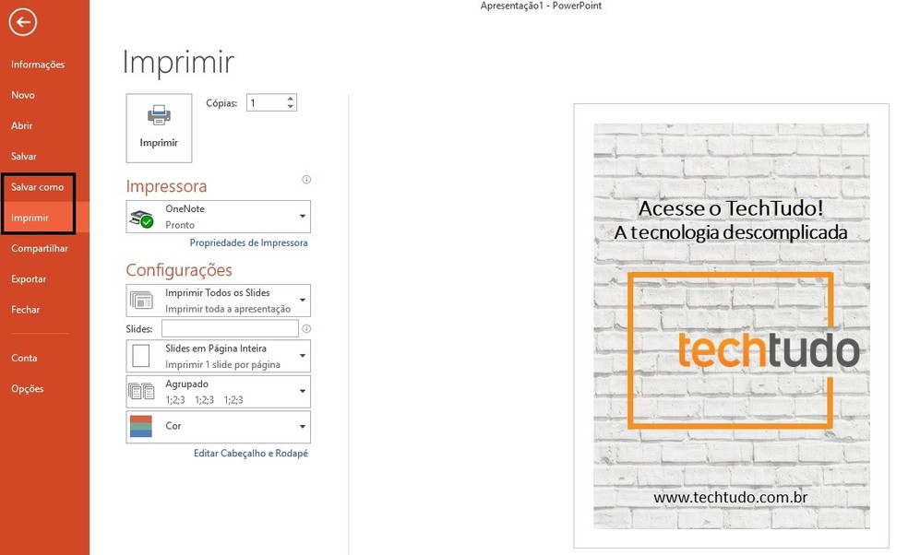Click the full page slide layout icon
Viewport: 908px width, 555px height.
(x=140, y=356)
